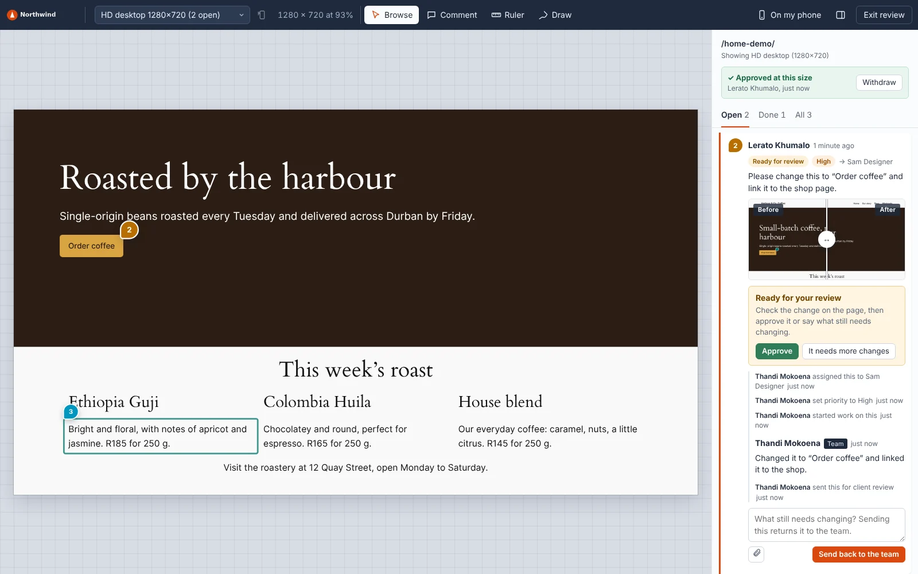The image size is (918, 574).
Task: Focus the What still needs changing text box
Action: tap(827, 525)
